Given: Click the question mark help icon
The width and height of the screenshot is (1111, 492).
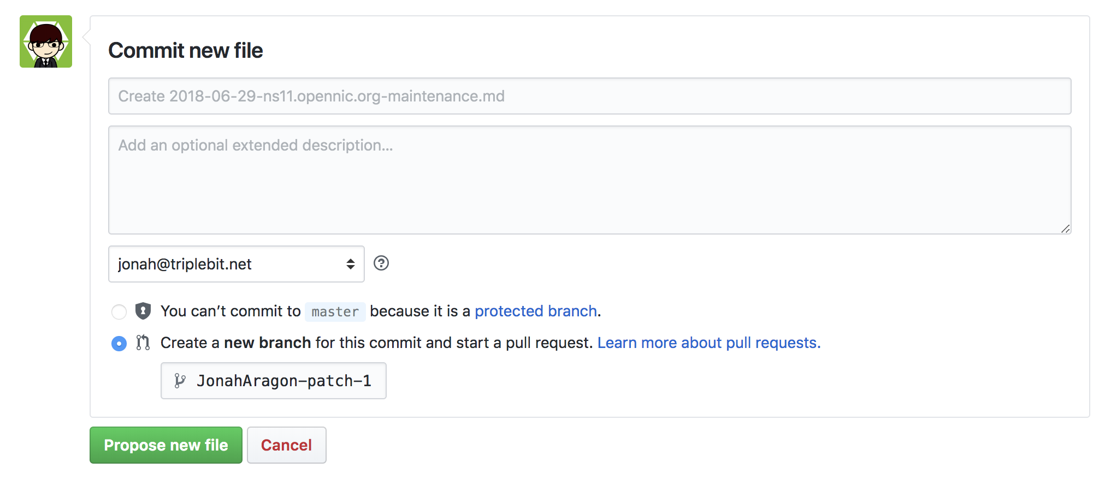Looking at the screenshot, I should pos(381,263).
